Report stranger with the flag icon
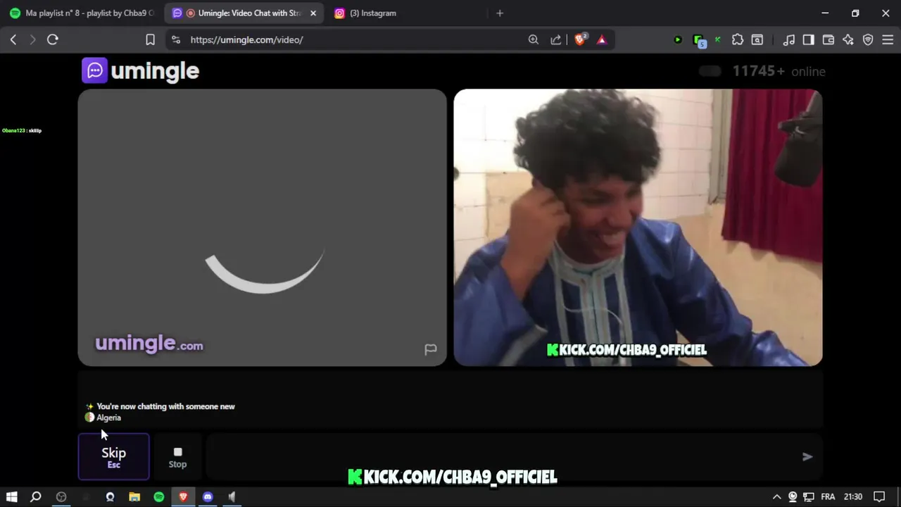The height and width of the screenshot is (507, 901). pos(431,349)
